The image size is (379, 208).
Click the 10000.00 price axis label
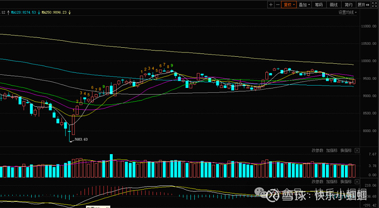click(x=369, y=61)
